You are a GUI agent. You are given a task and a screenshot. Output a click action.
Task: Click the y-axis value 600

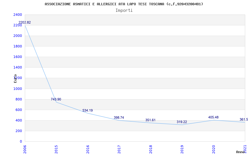[x=19, y=110]
